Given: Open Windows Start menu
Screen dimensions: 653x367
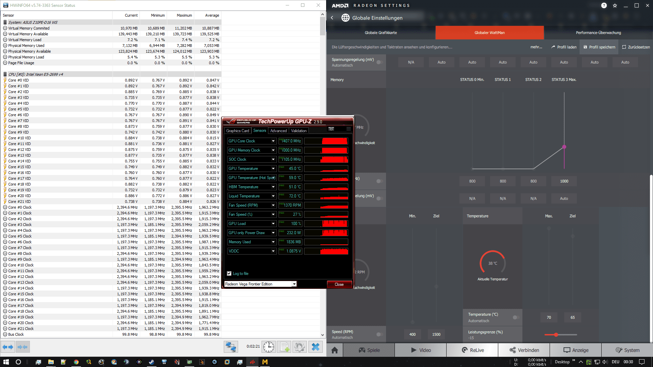Looking at the screenshot, I should [x=6, y=362].
